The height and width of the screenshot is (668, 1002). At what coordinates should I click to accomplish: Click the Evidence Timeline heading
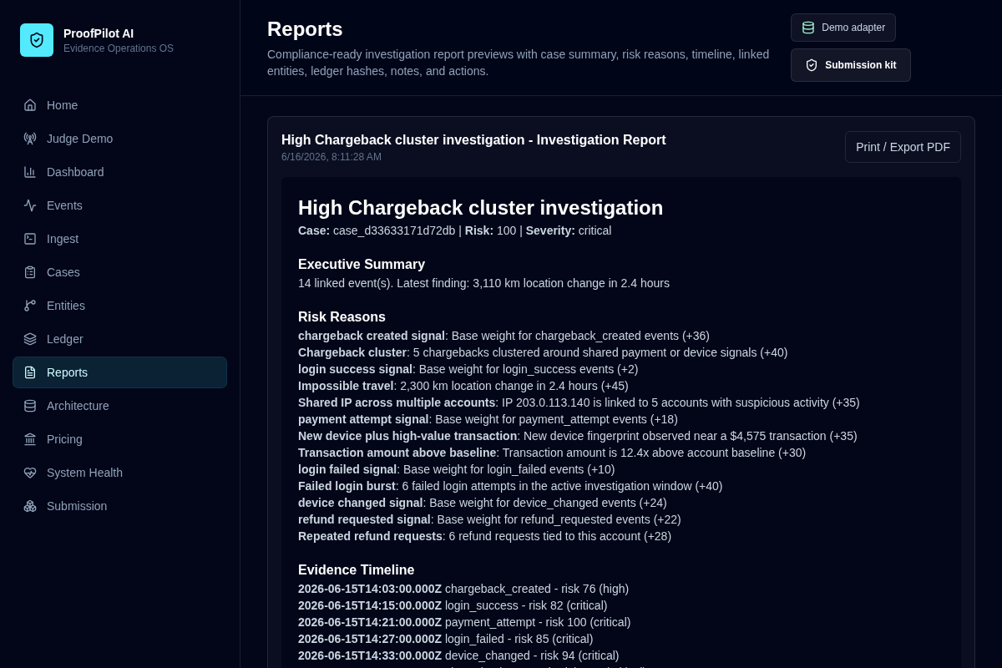pyautogui.click(x=356, y=570)
